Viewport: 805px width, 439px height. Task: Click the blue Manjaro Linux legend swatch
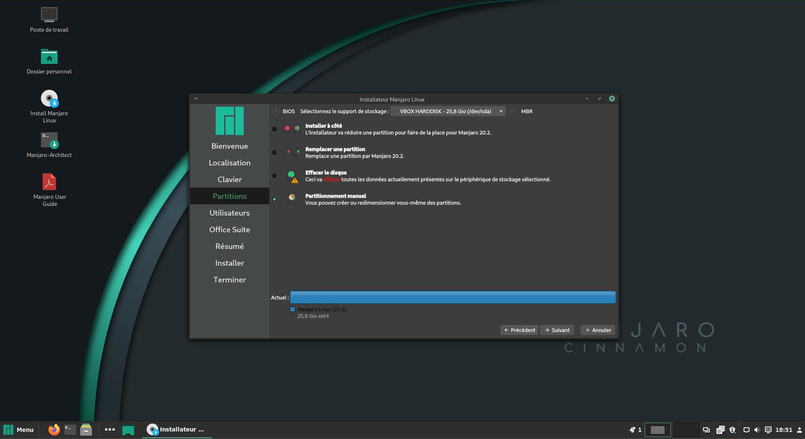click(292, 310)
